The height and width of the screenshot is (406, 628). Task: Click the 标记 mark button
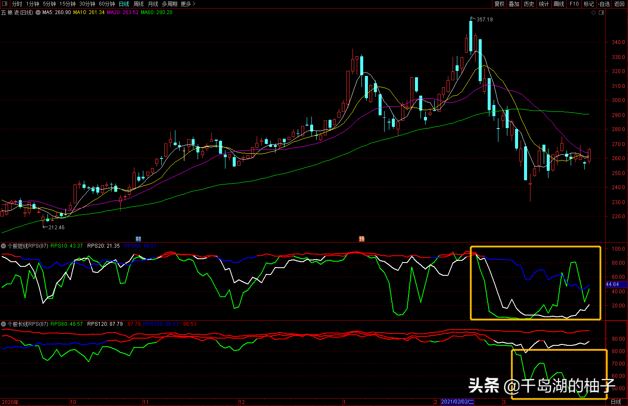(589, 4)
